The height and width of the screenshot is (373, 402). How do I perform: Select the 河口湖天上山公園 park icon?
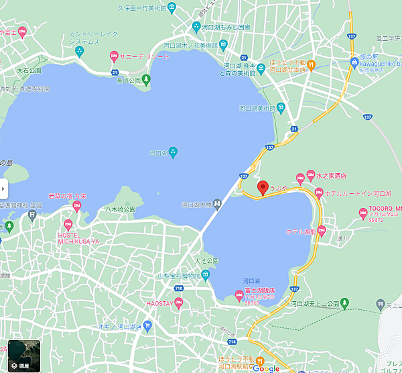[344, 303]
